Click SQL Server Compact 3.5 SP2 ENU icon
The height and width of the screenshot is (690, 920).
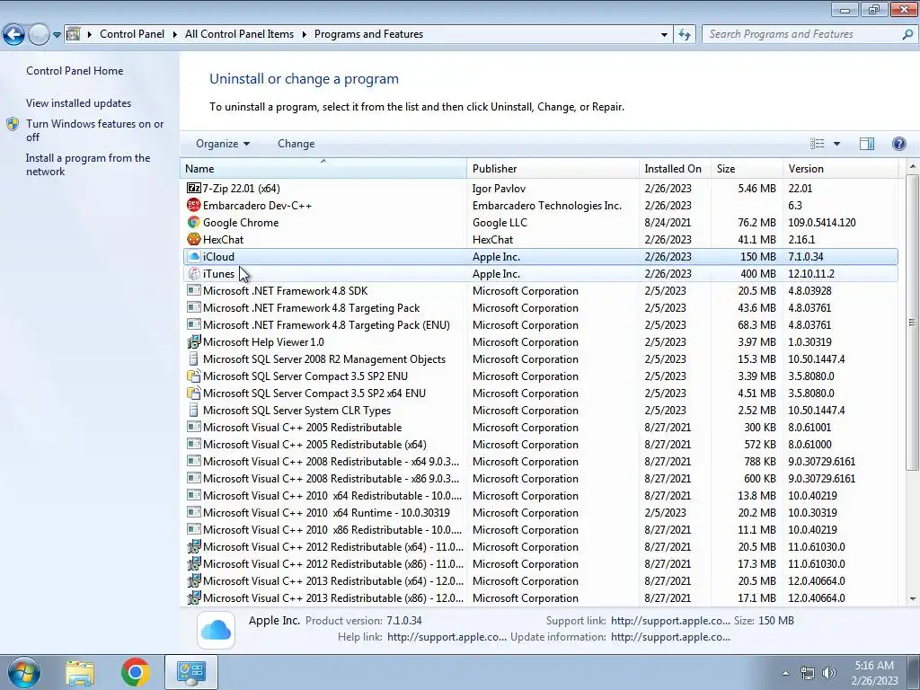coord(194,376)
